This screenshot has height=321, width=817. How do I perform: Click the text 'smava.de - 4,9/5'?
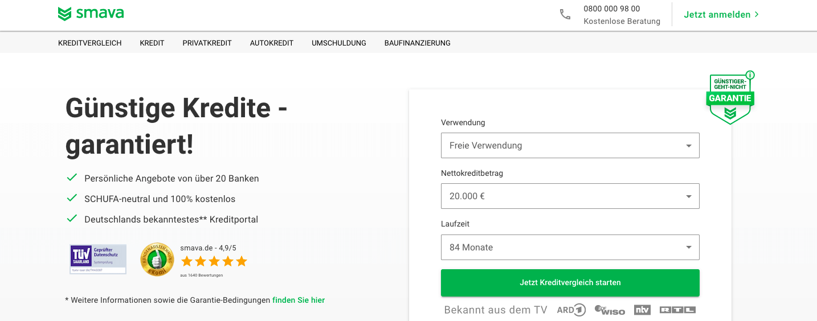[208, 248]
